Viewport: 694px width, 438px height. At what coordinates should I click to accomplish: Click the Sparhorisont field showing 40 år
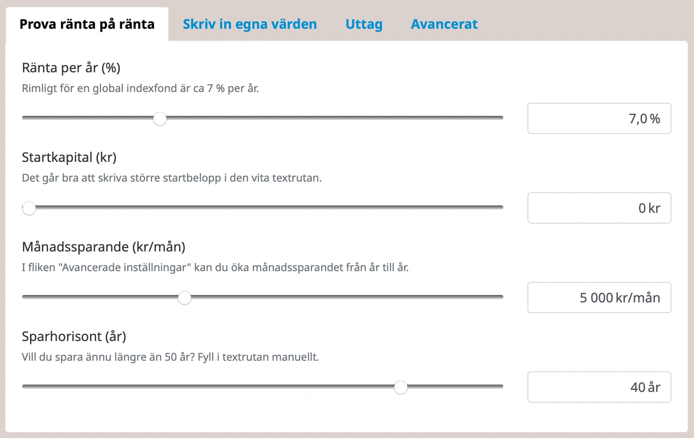599,387
